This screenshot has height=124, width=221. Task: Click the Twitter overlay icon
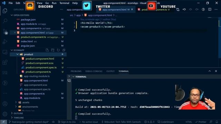click(87, 6)
